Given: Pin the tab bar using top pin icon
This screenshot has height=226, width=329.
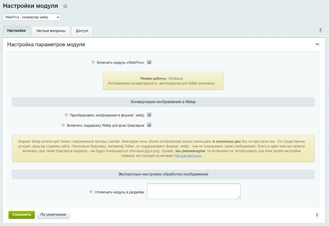Looking at the screenshot, I should (320, 31).
